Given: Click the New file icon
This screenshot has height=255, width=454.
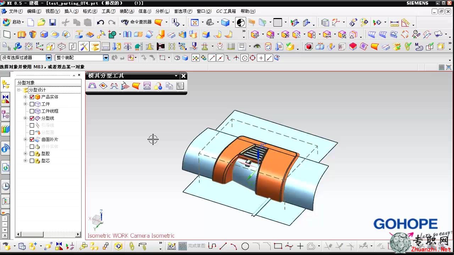Looking at the screenshot, I should (31, 22).
